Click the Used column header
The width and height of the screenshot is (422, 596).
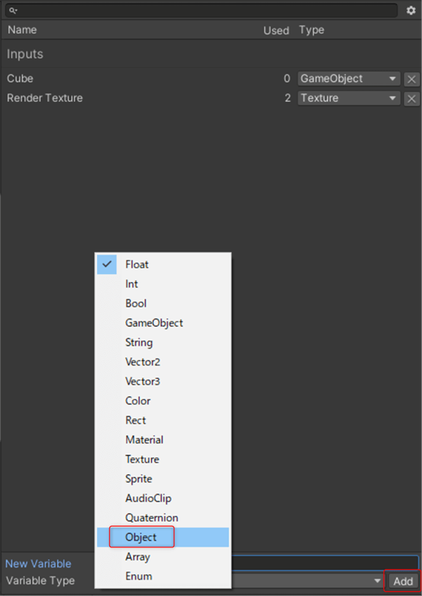[276, 30]
